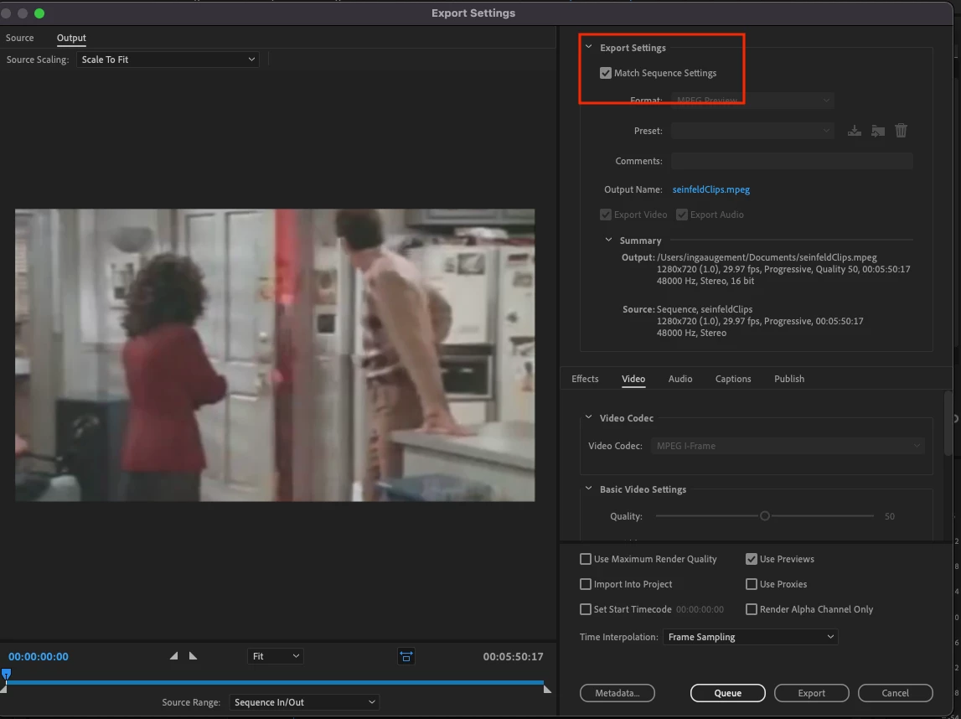Open the Audio tab

click(680, 379)
